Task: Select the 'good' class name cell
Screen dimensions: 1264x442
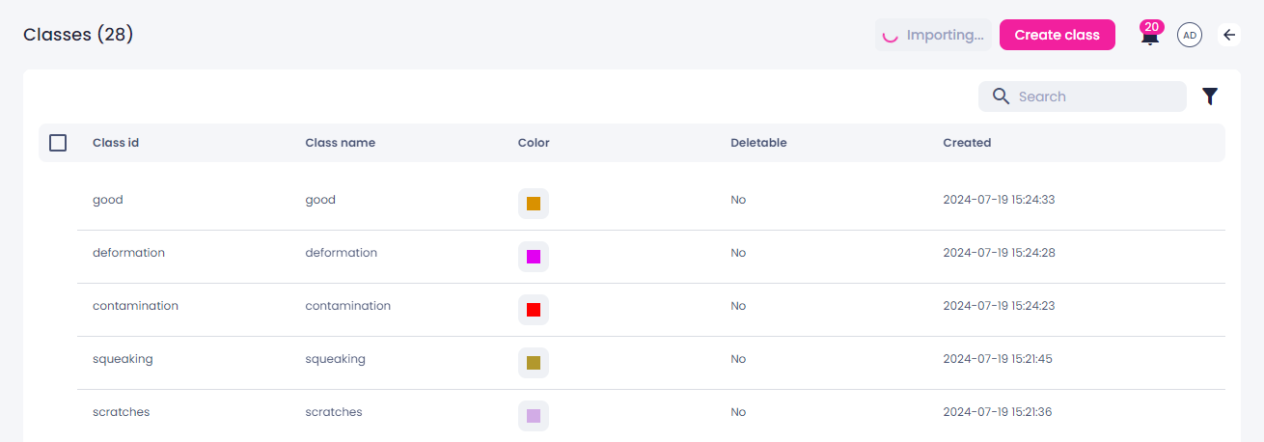Action: click(320, 200)
